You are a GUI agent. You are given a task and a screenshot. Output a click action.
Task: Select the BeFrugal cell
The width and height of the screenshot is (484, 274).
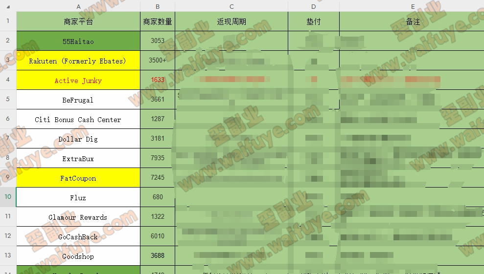coord(78,100)
